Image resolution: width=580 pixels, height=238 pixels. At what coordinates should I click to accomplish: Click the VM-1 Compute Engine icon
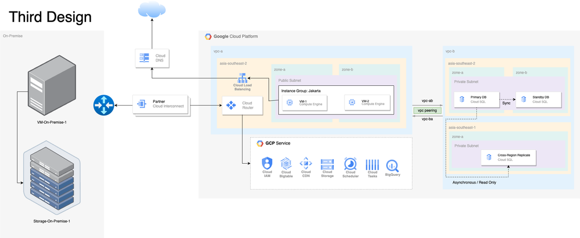[x=290, y=102]
